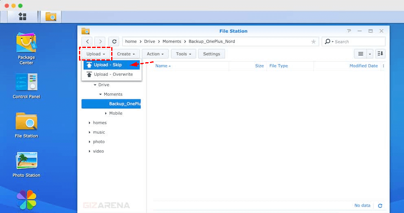Expand the video shared folder
The height and width of the screenshot is (213, 404).
pos(90,152)
